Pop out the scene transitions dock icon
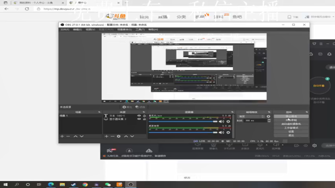The height and width of the screenshot is (188, 335). click(x=269, y=112)
